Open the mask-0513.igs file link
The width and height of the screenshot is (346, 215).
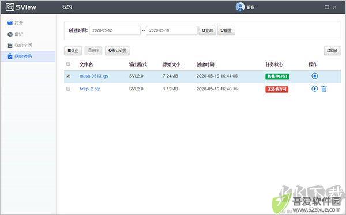[93, 76]
